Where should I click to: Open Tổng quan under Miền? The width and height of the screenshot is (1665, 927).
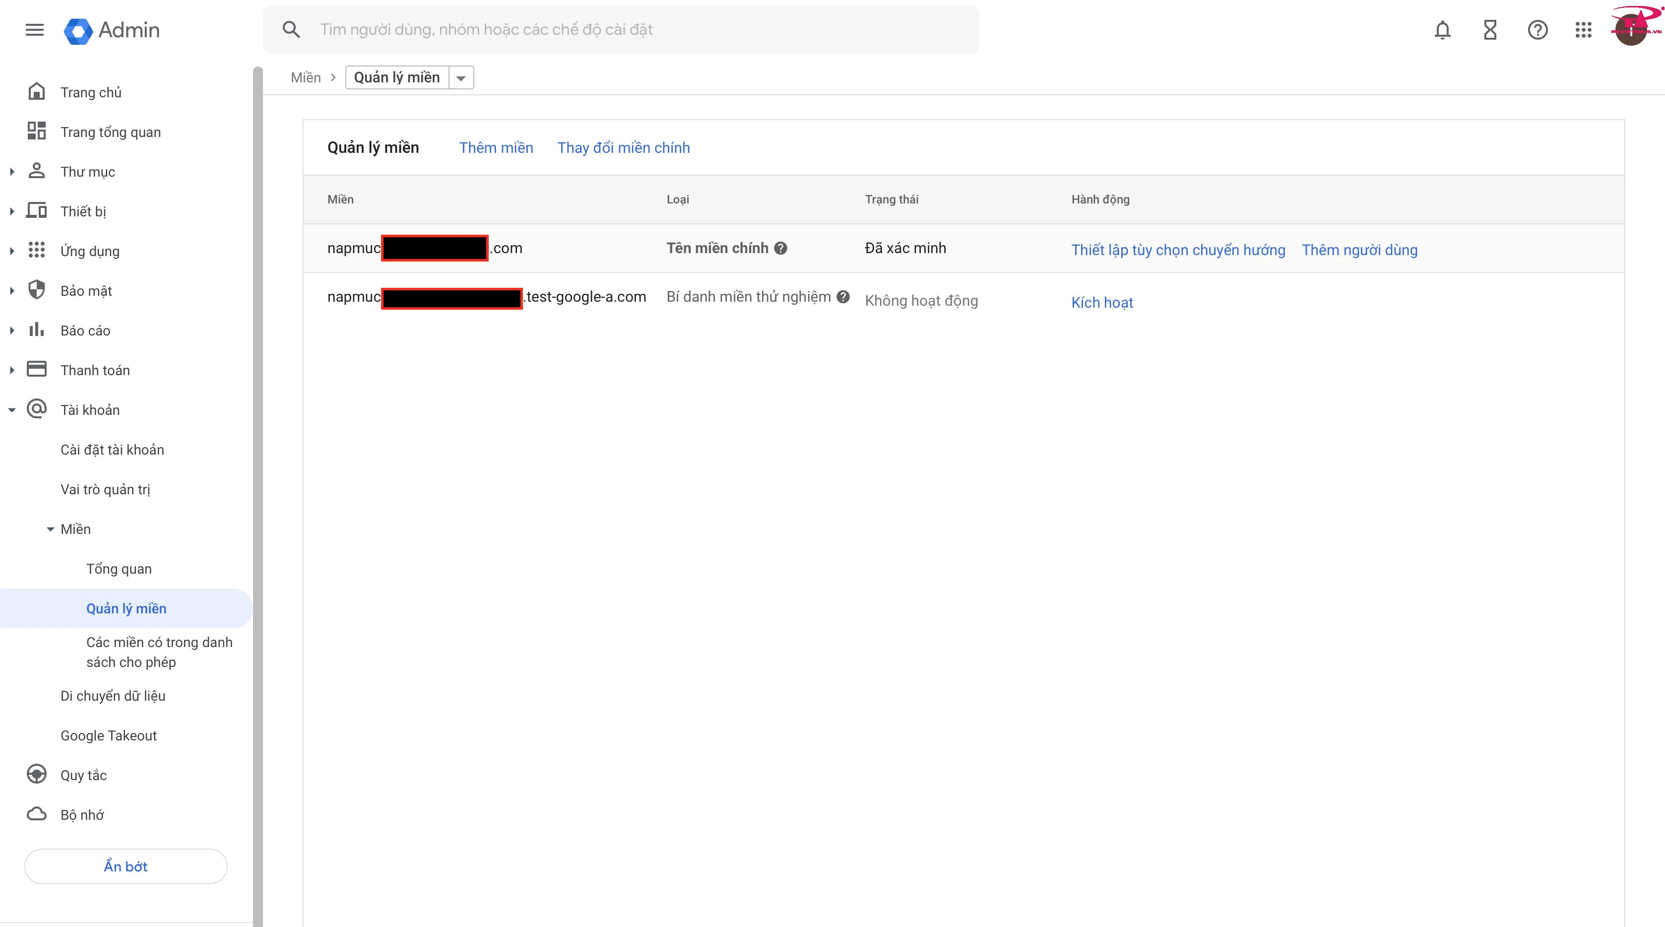(x=119, y=569)
